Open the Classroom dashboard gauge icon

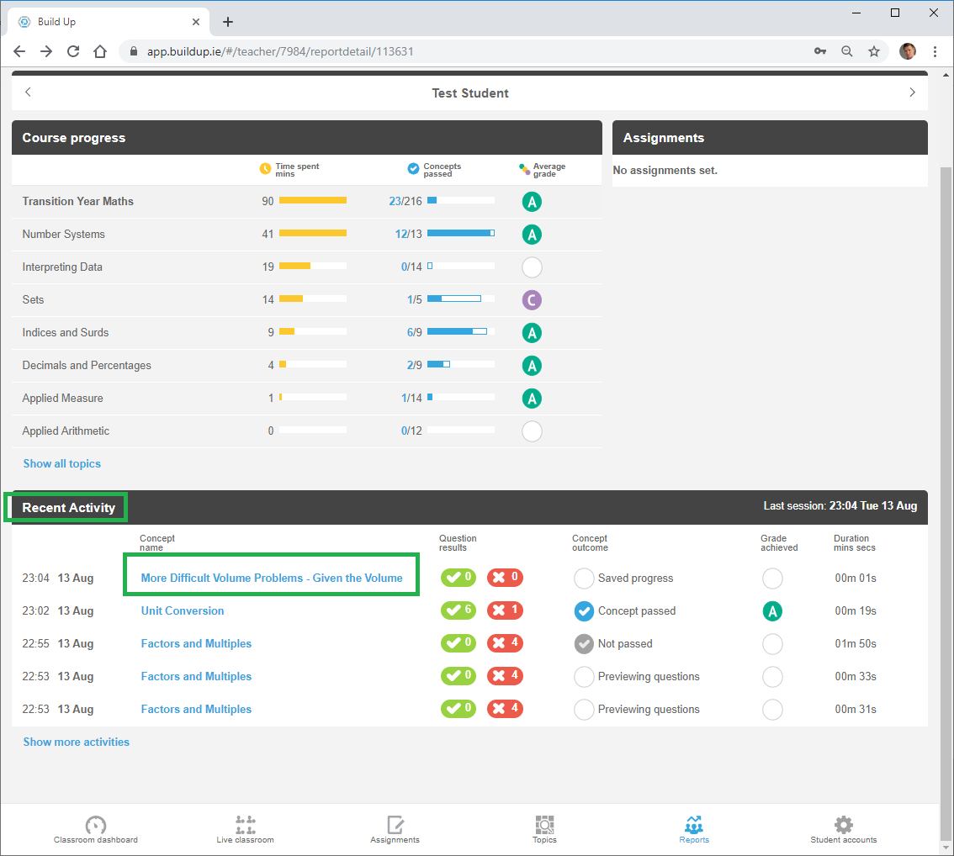click(x=96, y=825)
